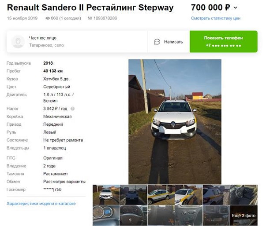Click the chat bubble icon beside Написать
Viewport: 266px width, 226px height.
coord(157,42)
